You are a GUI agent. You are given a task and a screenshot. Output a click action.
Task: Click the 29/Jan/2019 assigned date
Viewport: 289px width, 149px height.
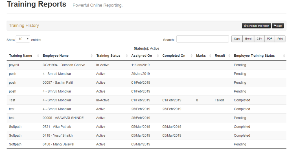[x=141, y=74]
